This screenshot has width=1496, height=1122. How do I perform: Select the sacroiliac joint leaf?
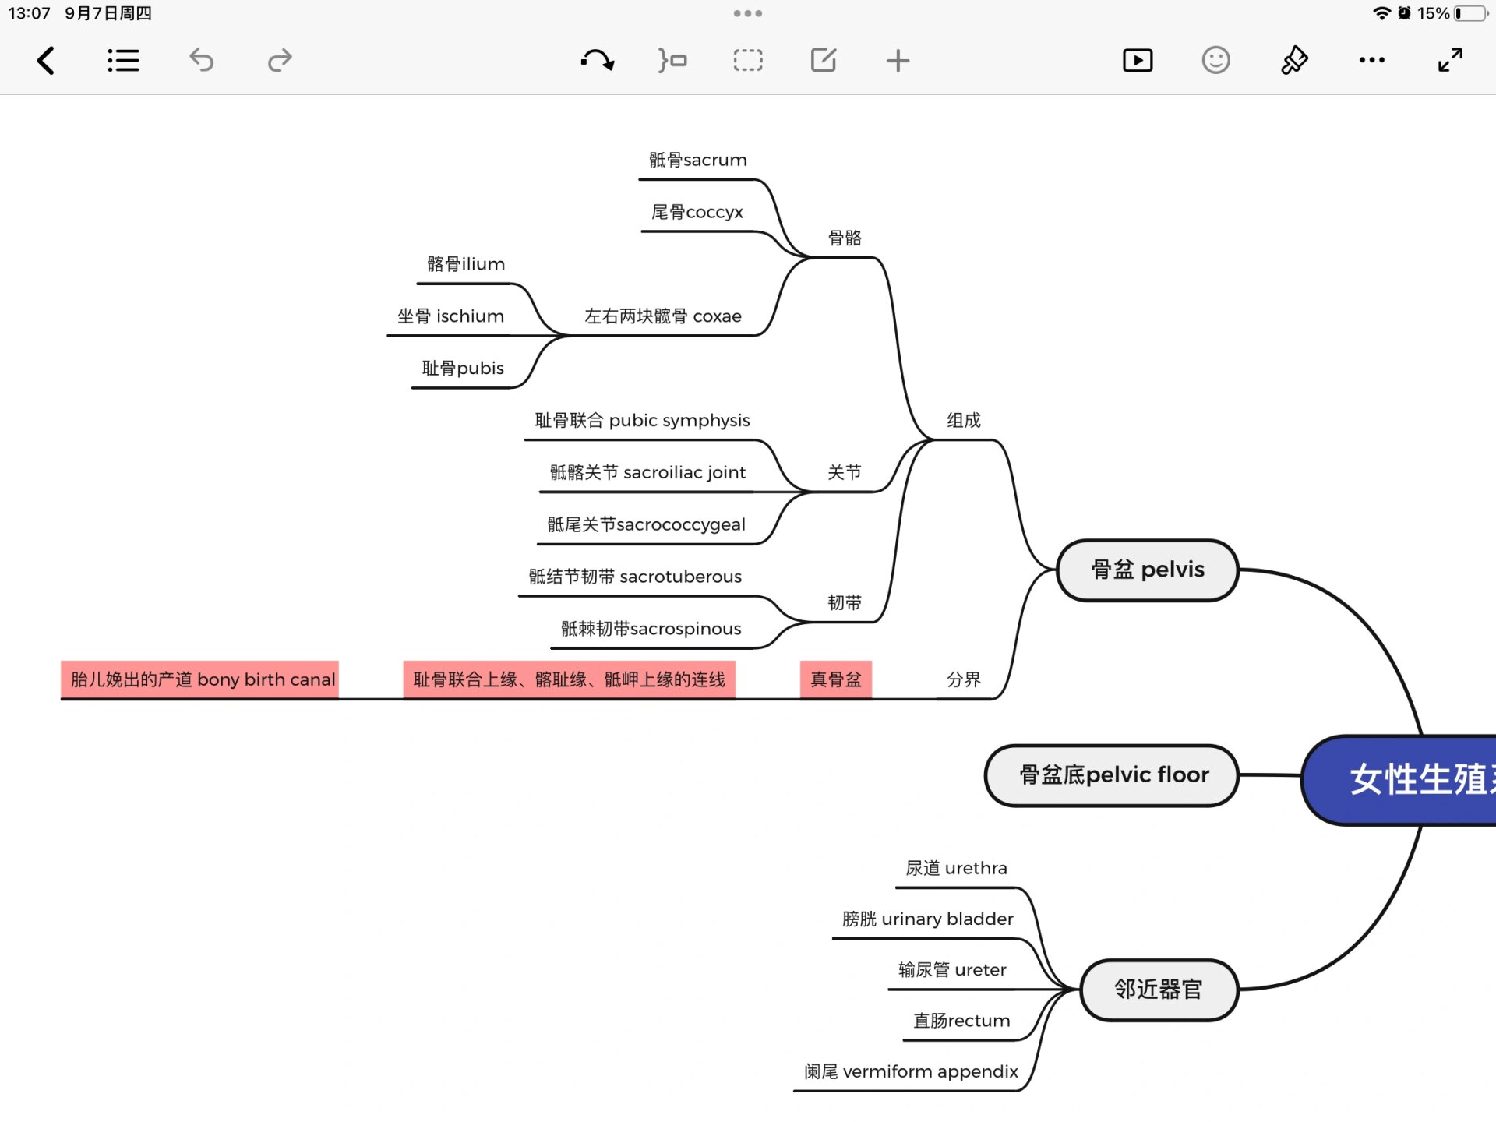pos(648,472)
